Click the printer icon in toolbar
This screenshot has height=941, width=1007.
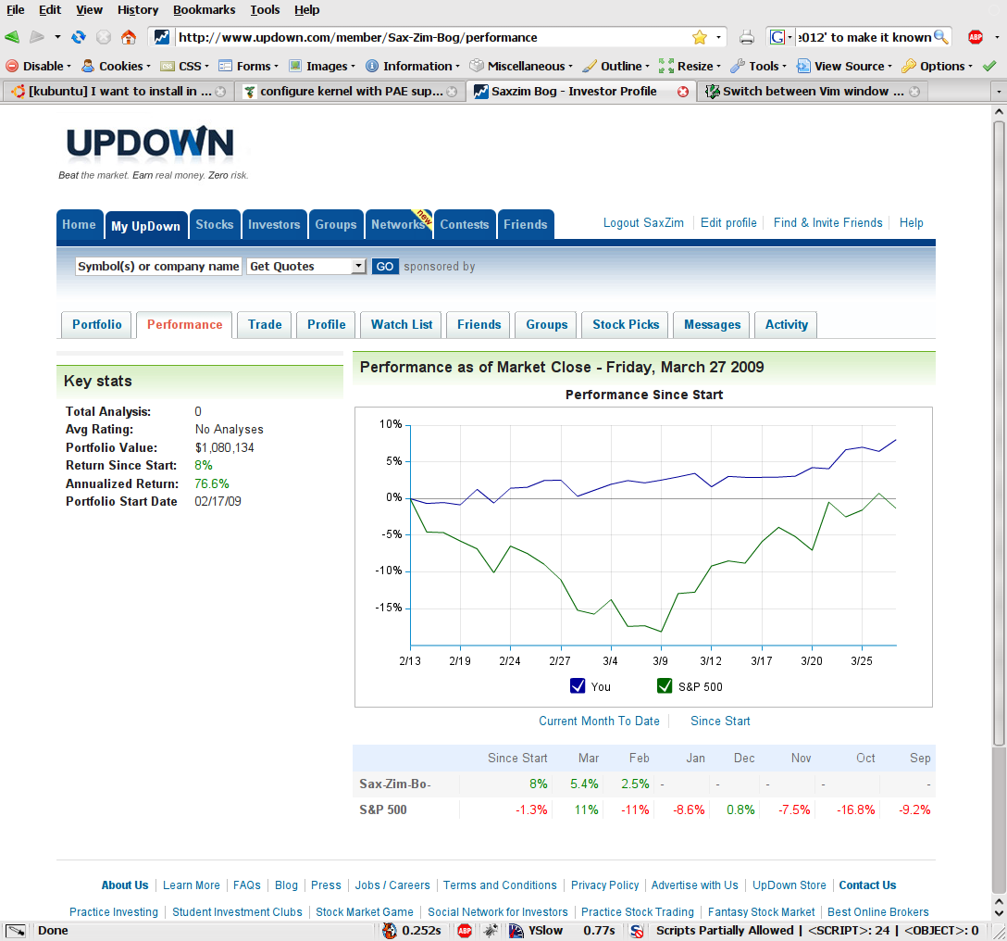pos(747,37)
